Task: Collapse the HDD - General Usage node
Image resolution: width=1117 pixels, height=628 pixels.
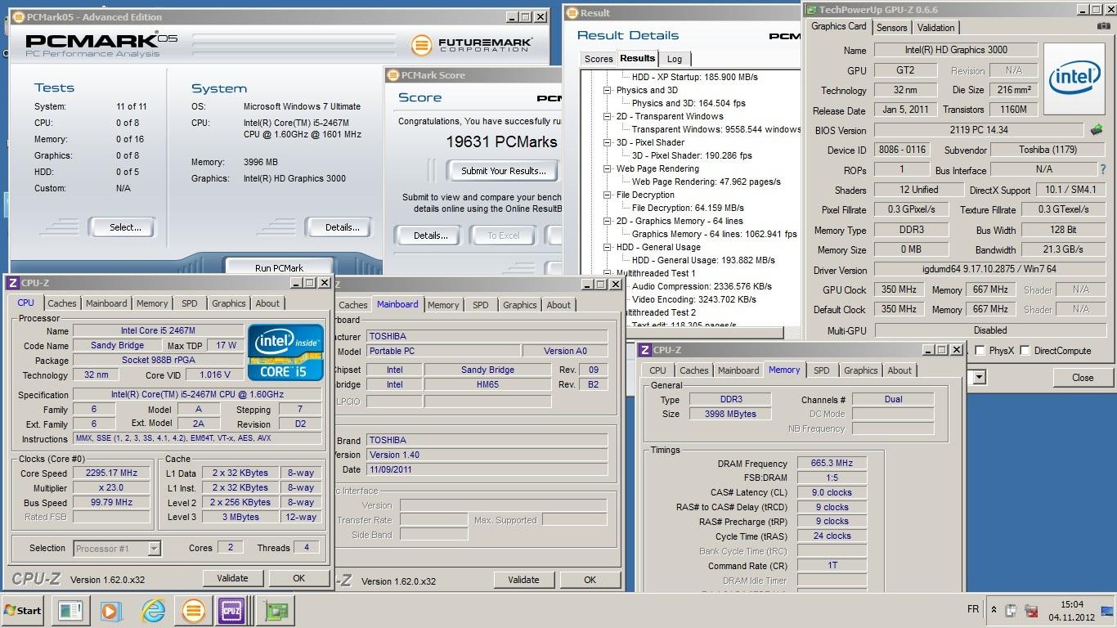Action: 608,247
